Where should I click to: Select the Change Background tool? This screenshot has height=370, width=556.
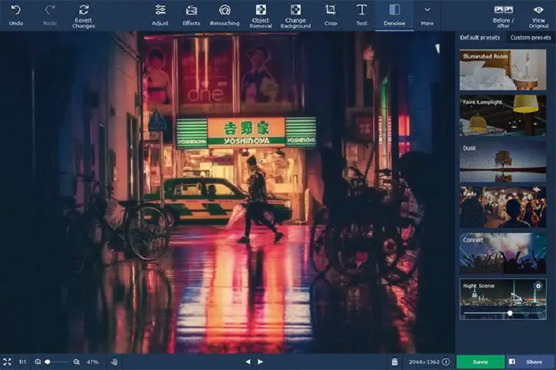pyautogui.click(x=295, y=15)
